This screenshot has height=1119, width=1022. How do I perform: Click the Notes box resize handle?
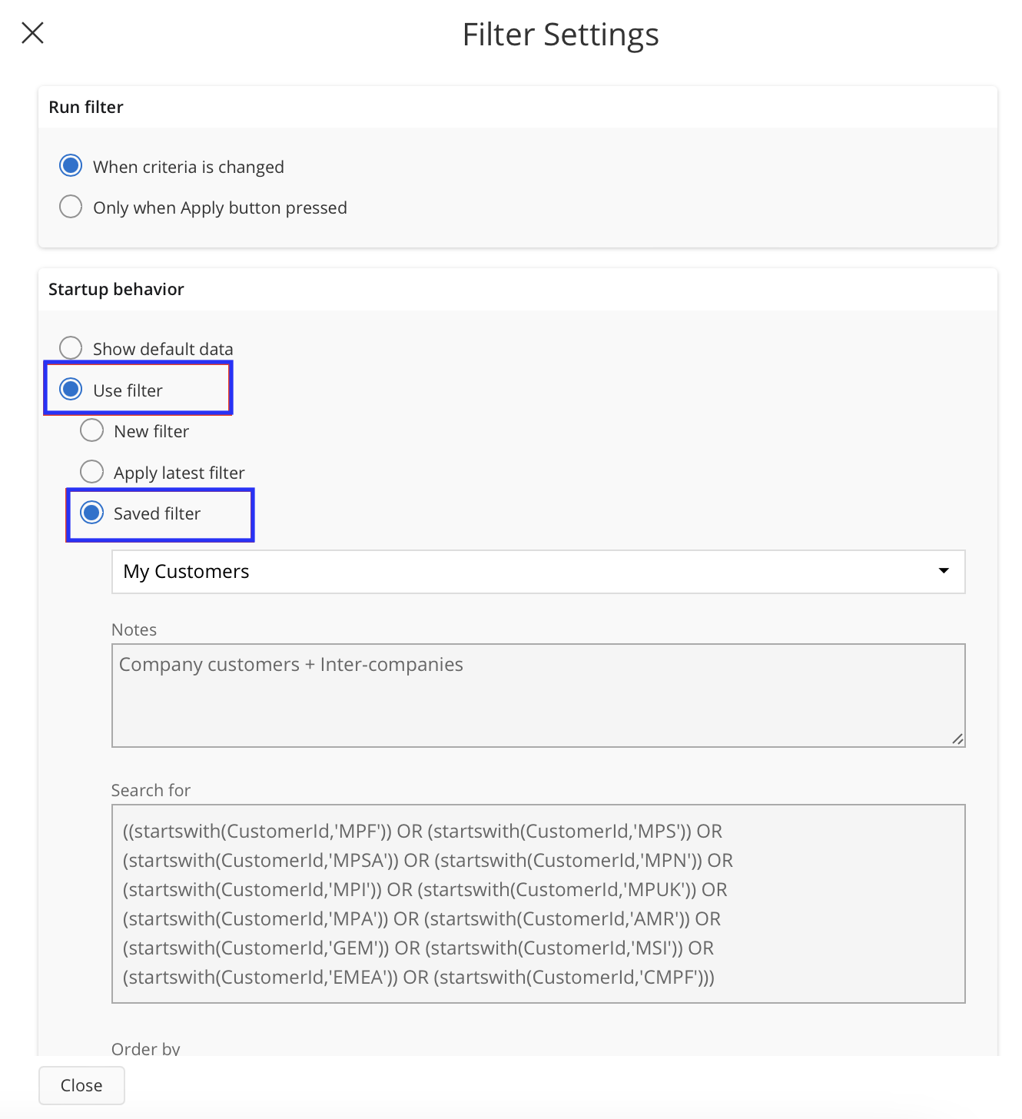tap(957, 739)
